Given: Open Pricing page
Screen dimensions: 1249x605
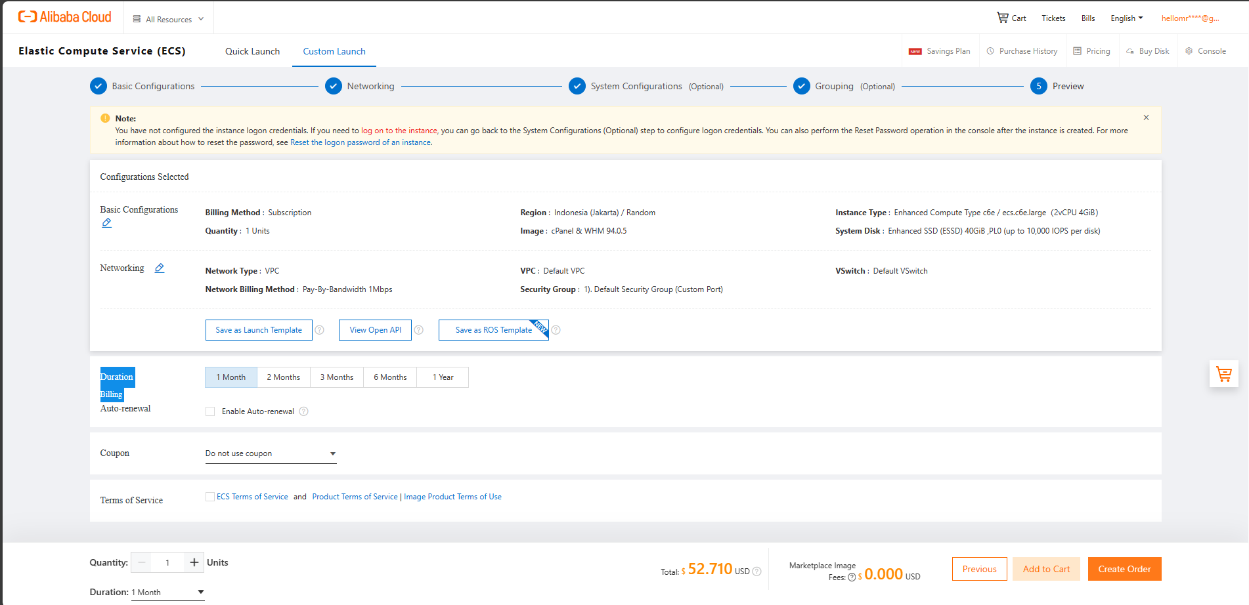Looking at the screenshot, I should point(1091,51).
